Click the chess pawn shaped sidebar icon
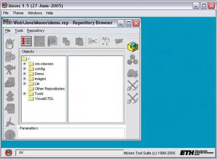Viewport: 217px width, 159px height. tap(10, 96)
